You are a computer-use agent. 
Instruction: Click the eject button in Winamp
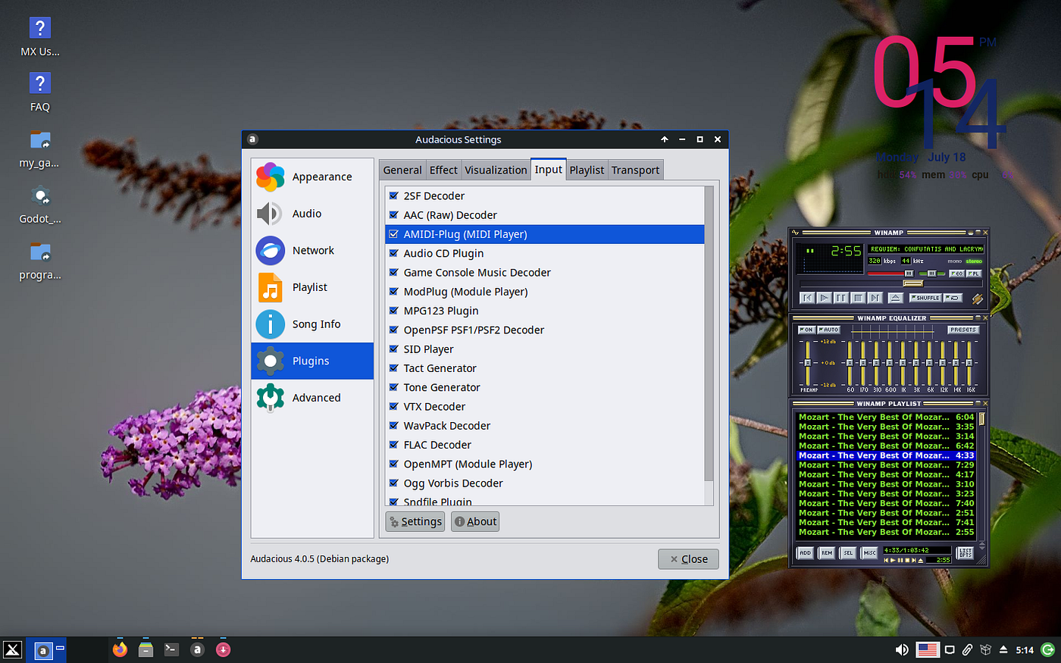click(x=895, y=297)
